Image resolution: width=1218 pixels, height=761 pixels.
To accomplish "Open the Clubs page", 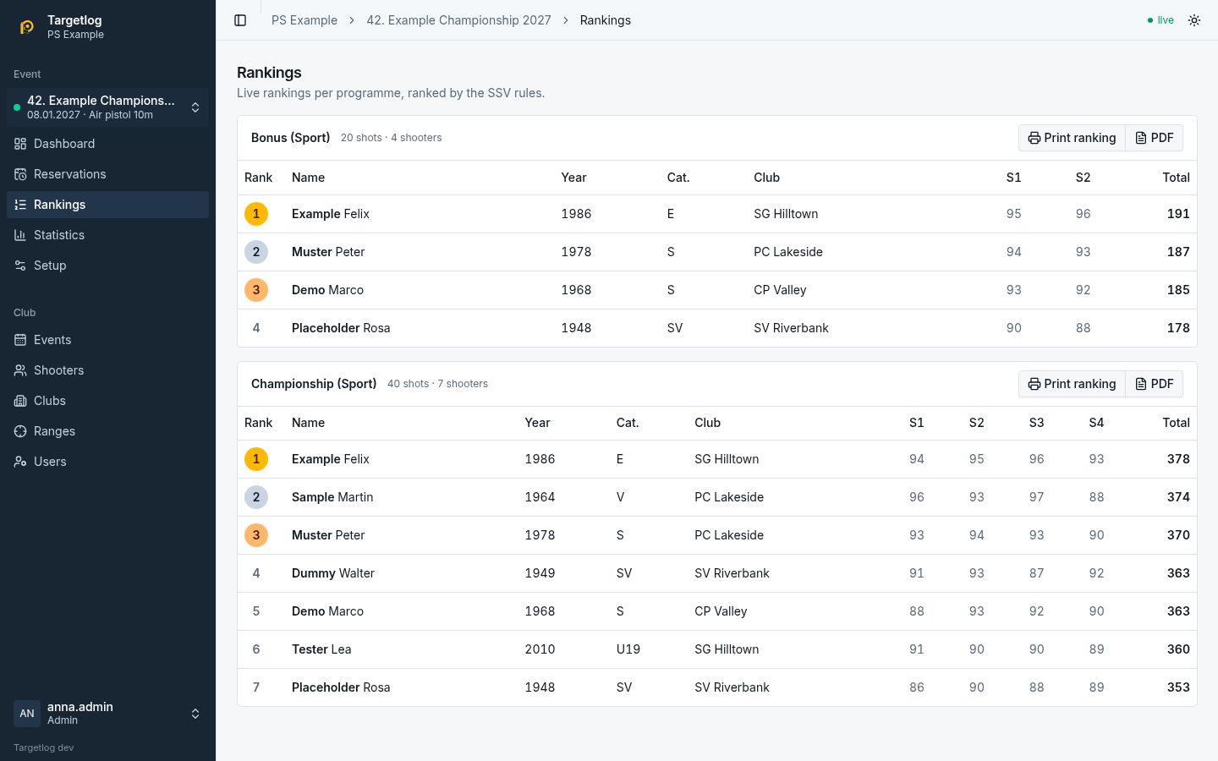I will point(107,401).
